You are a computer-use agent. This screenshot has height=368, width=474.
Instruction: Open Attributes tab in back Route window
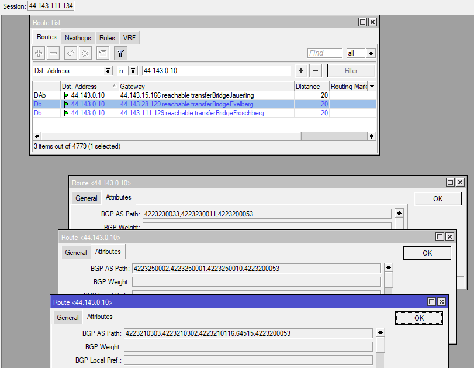(119, 197)
